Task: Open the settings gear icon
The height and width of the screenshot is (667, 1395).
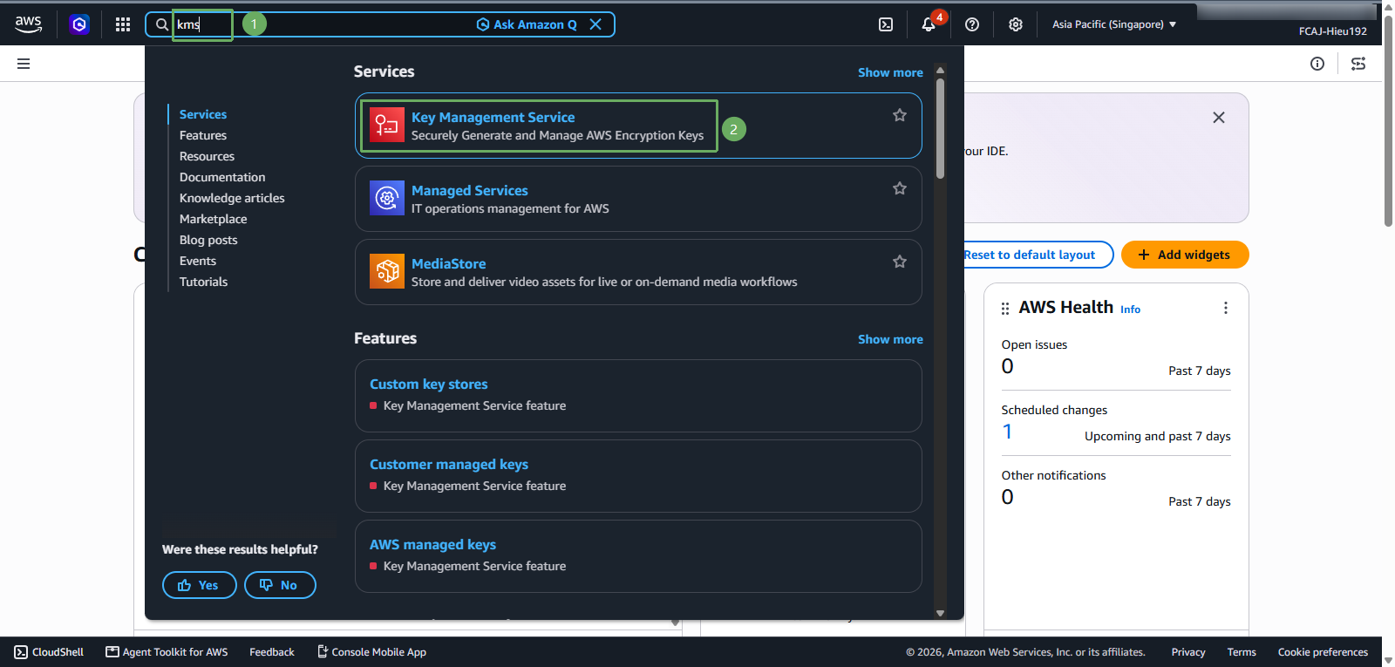Action: [x=1016, y=24]
